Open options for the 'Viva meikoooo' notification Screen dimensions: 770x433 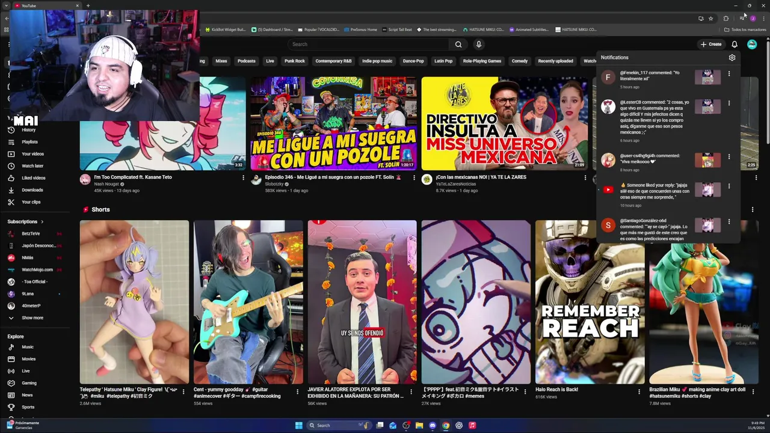pyautogui.click(x=729, y=157)
